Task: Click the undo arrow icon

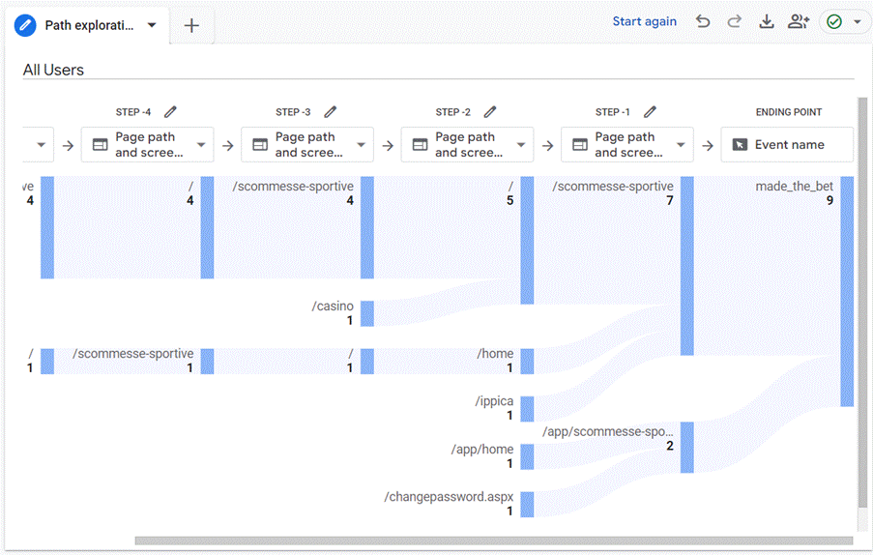Action: click(x=703, y=22)
